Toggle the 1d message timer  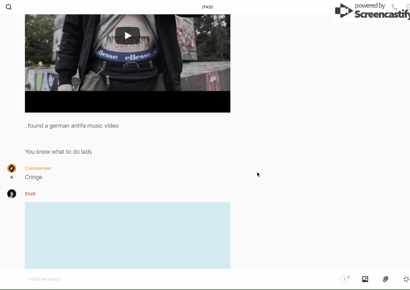pos(345,279)
